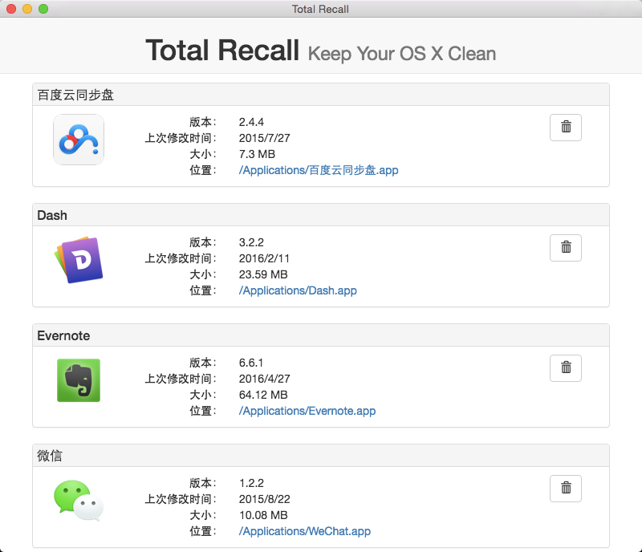Close the Total Recall window
642x552 pixels.
[x=11, y=9]
